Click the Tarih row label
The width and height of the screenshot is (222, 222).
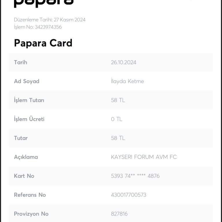coord(21,62)
